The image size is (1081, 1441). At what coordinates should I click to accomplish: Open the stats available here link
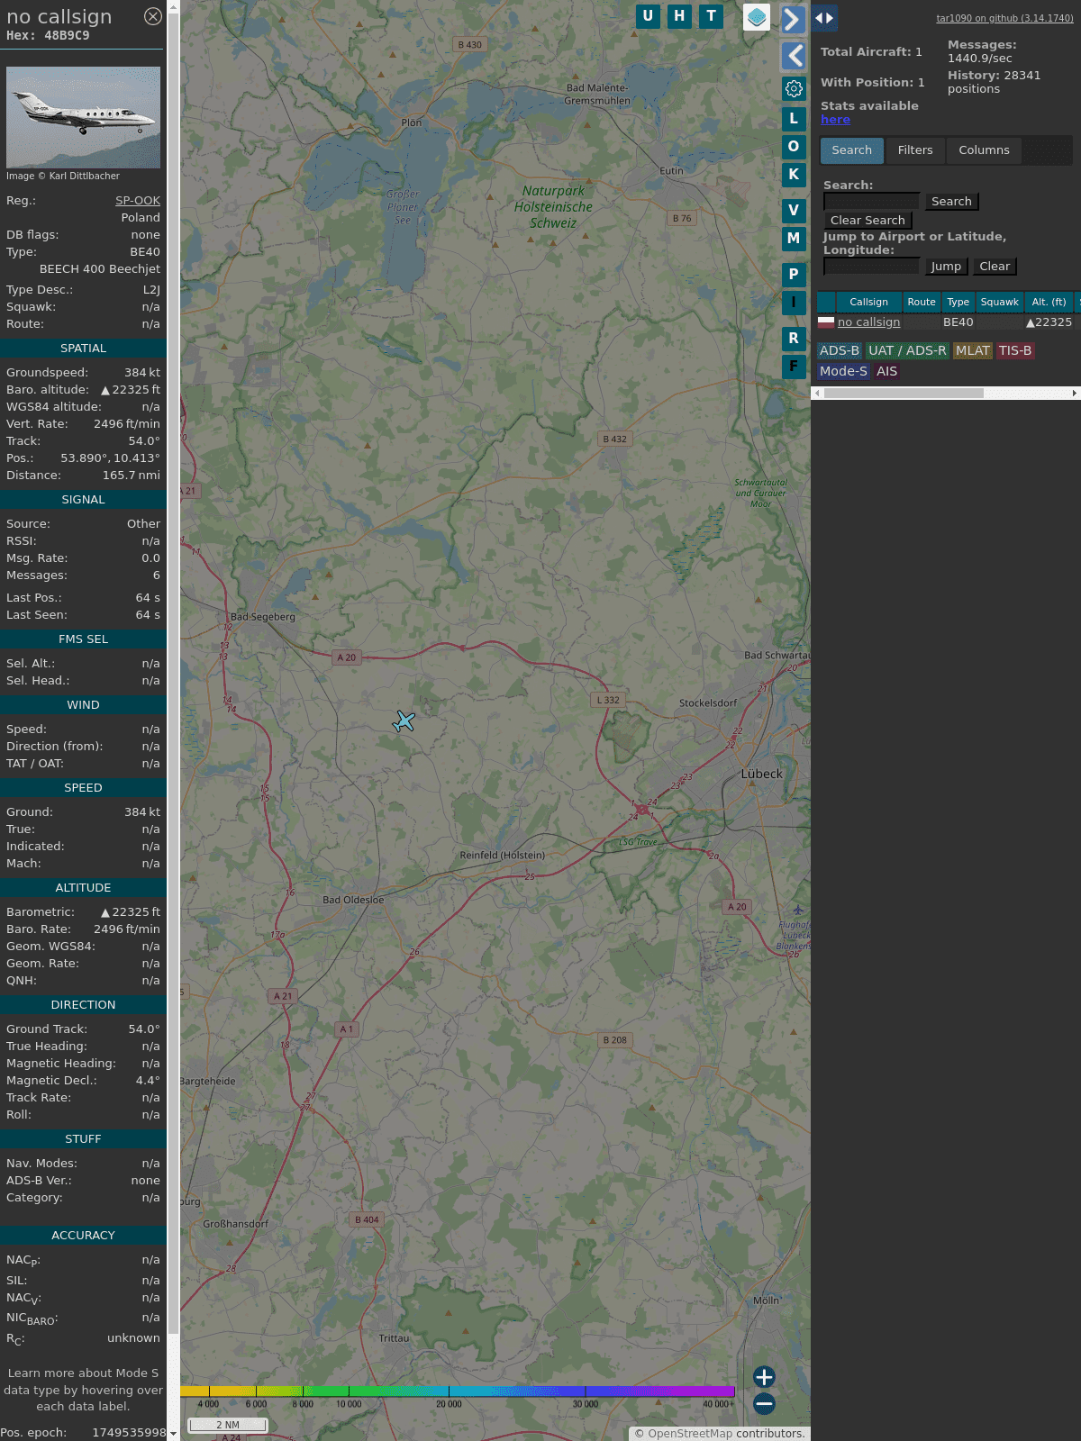pos(835,120)
